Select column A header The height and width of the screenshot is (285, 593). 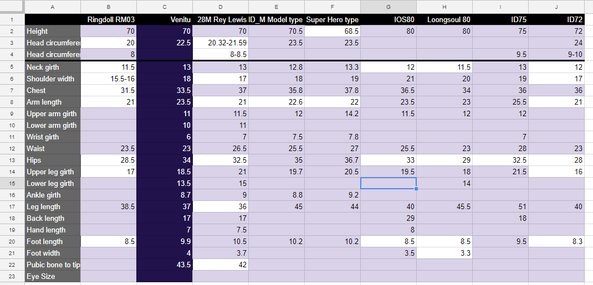point(53,7)
